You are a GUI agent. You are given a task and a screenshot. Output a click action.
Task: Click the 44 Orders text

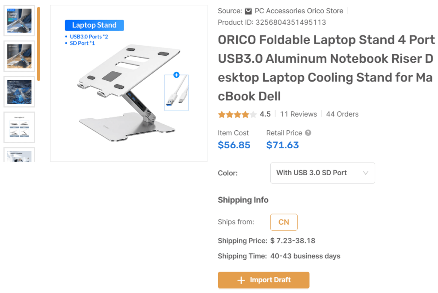[342, 114]
